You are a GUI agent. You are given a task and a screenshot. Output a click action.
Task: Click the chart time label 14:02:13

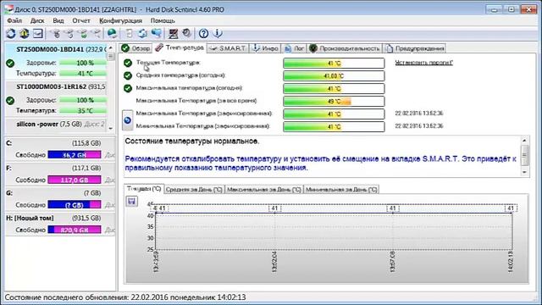511,262
